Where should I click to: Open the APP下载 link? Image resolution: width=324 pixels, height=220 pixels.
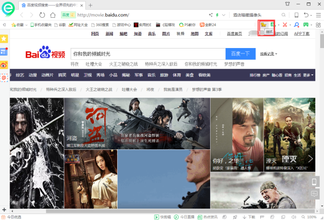[x=302, y=33]
